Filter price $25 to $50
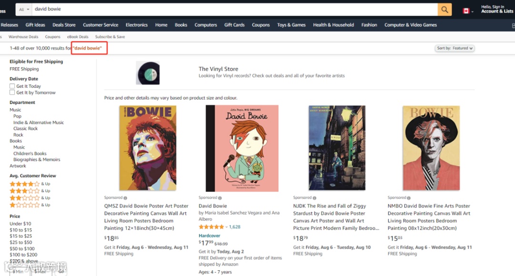 pyautogui.click(x=21, y=243)
